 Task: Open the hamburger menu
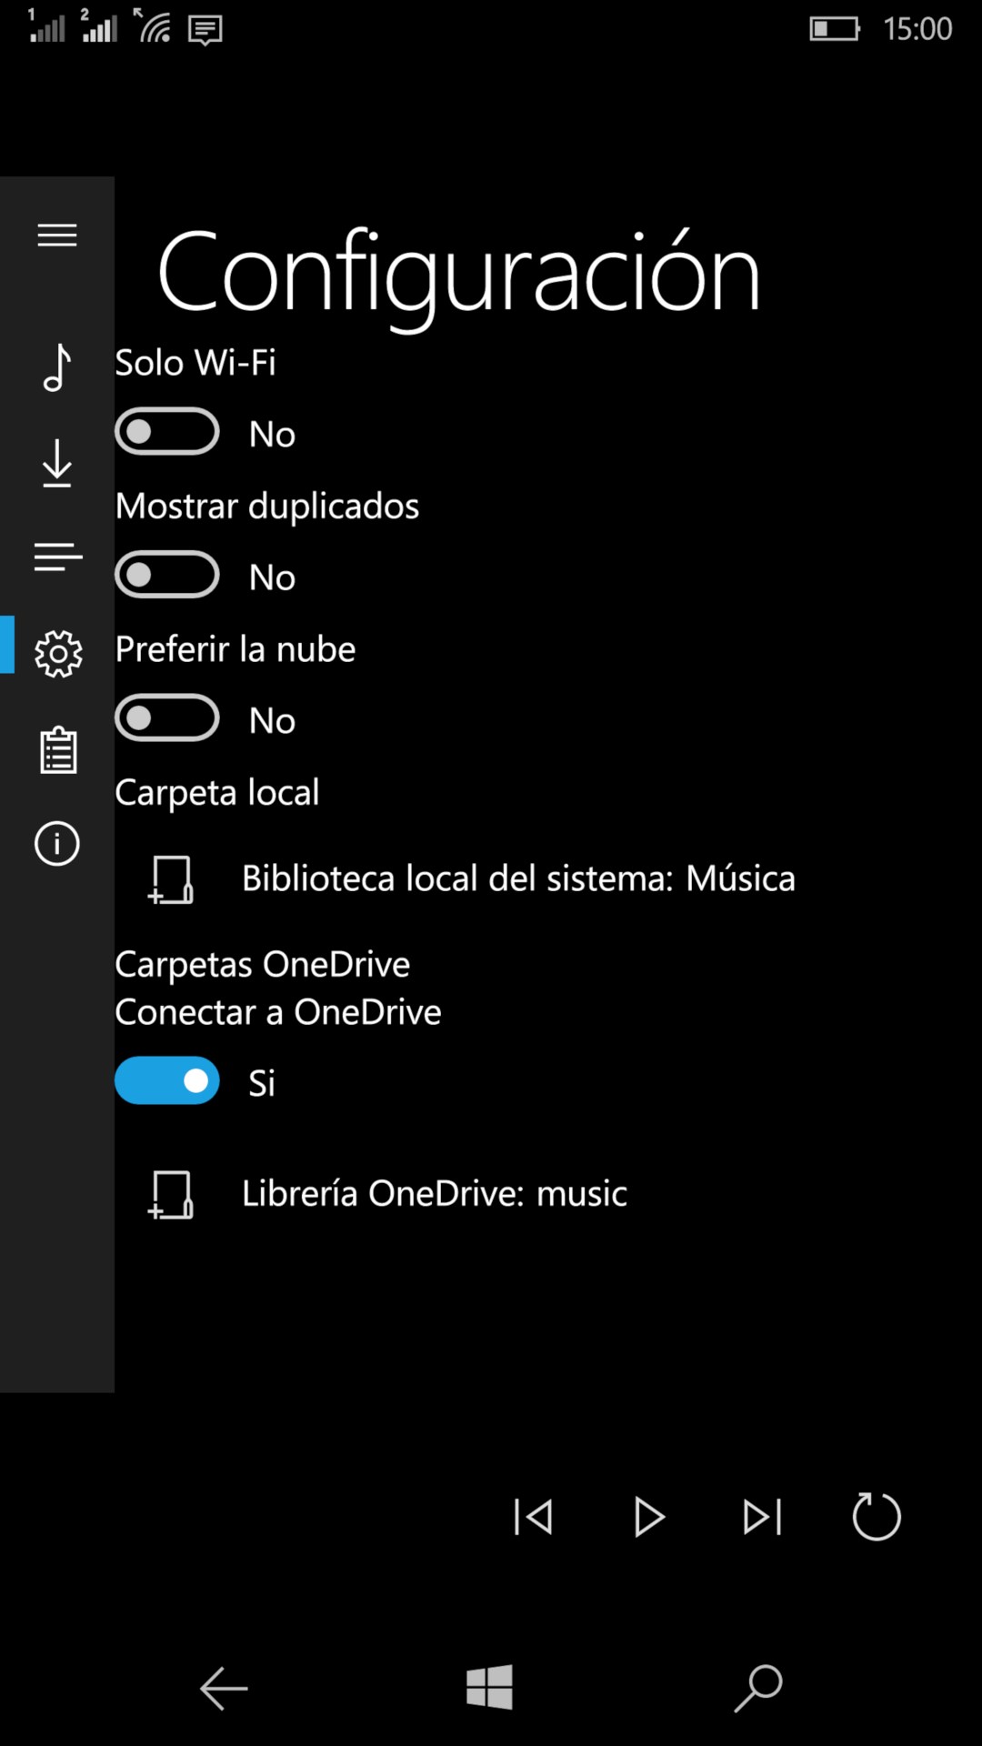point(57,236)
